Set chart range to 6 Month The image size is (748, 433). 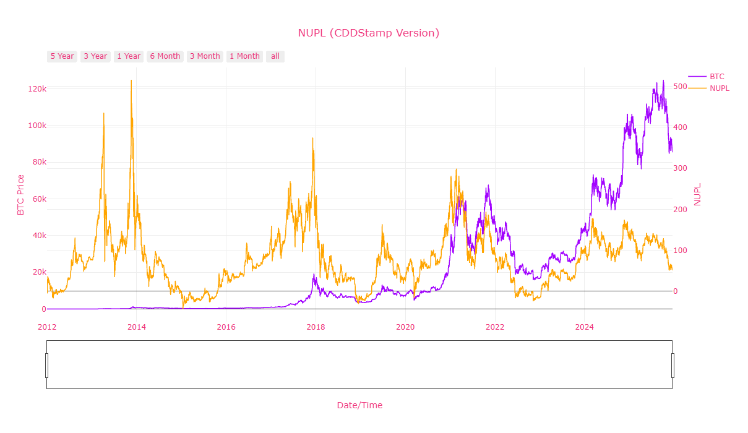coord(165,56)
